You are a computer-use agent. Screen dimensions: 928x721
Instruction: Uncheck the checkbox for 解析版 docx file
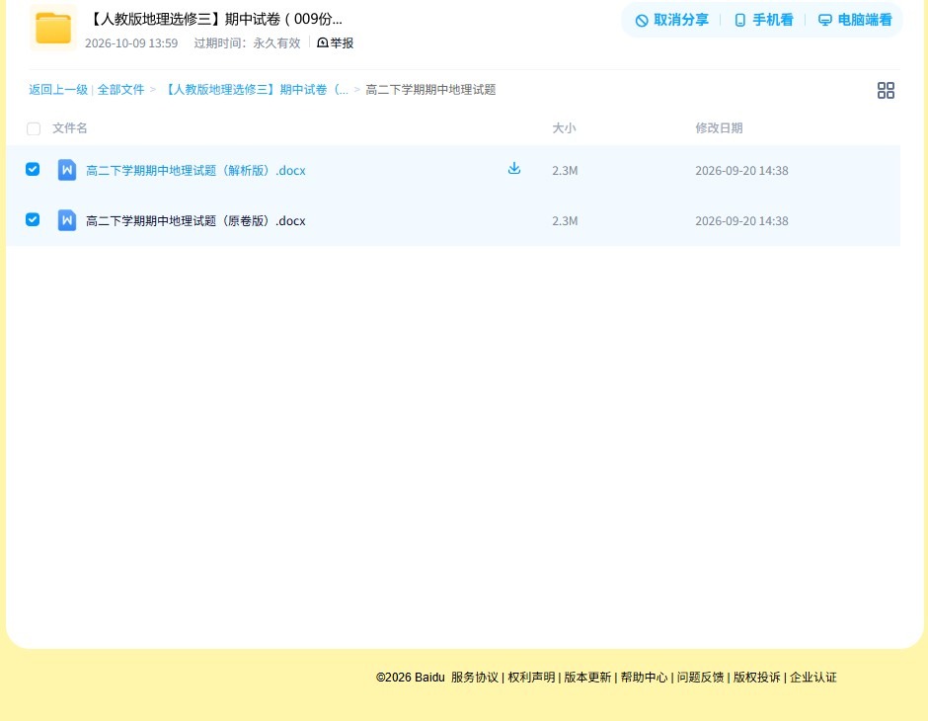33,169
